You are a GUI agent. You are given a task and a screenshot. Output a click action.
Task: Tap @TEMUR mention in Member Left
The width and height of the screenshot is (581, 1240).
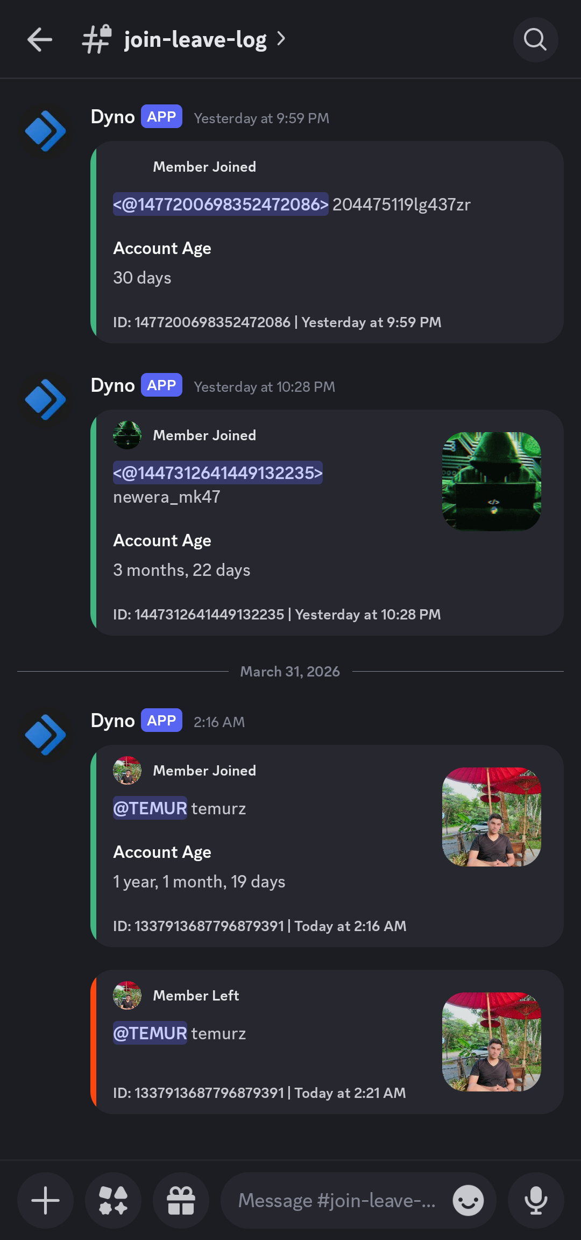[x=150, y=1033]
